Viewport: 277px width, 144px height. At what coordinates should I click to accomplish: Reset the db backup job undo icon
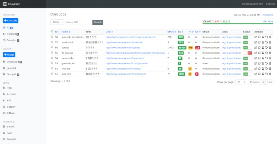pyautogui.click(x=266, y=53)
